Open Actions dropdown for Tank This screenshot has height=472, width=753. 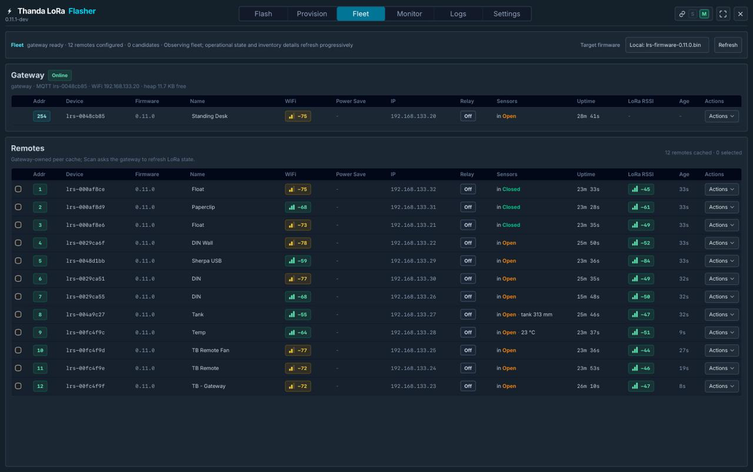click(722, 314)
